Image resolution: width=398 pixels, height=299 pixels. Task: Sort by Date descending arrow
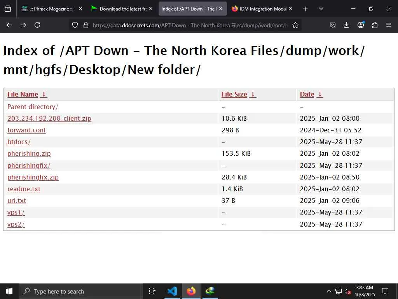pos(320,94)
